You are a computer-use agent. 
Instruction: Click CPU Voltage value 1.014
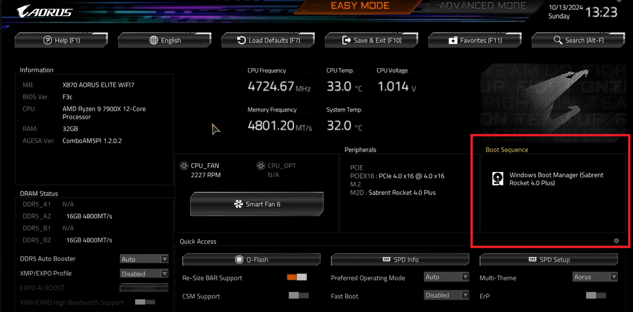click(x=393, y=87)
